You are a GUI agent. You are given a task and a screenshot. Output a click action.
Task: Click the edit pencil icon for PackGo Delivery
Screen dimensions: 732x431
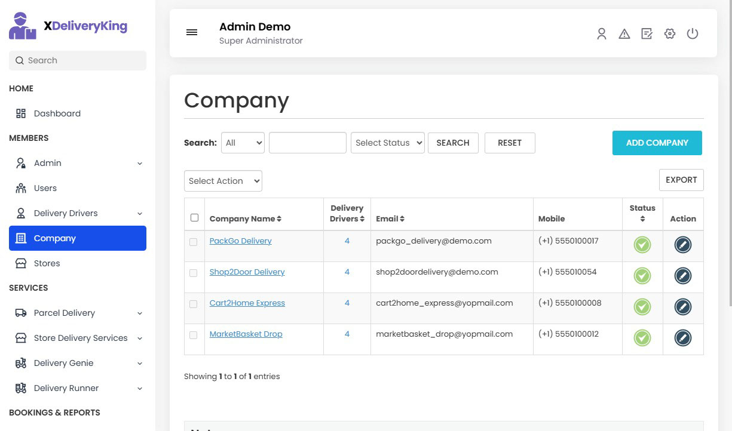(x=682, y=245)
